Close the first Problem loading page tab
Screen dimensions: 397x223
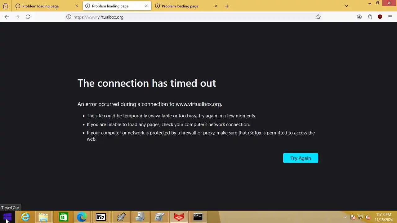coord(77,6)
